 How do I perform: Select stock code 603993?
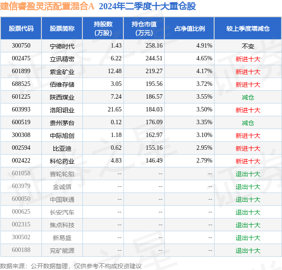point(21,110)
